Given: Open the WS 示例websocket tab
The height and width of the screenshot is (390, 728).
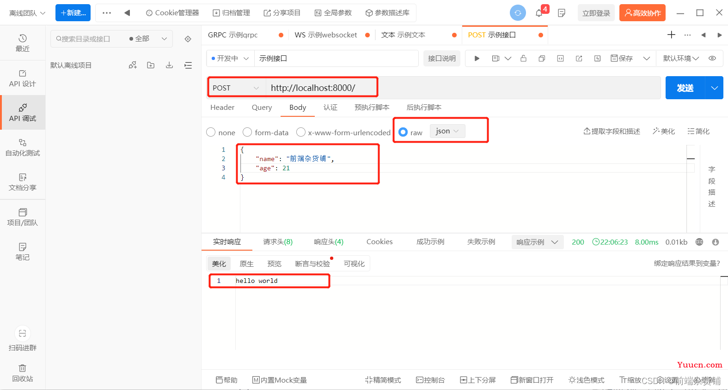Looking at the screenshot, I should (x=326, y=35).
